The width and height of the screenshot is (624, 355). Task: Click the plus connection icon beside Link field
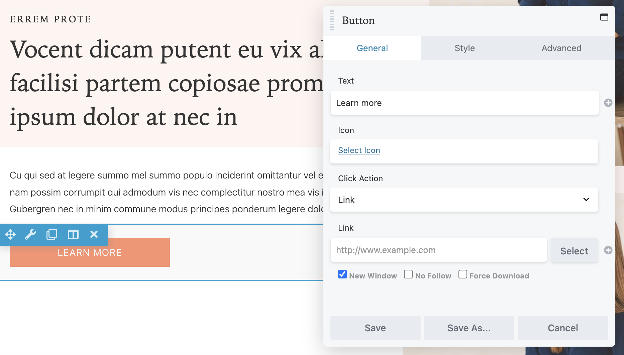(608, 250)
